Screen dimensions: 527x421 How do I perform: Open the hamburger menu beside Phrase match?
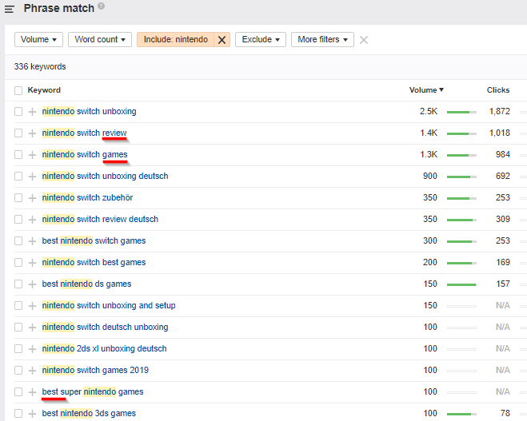point(9,9)
